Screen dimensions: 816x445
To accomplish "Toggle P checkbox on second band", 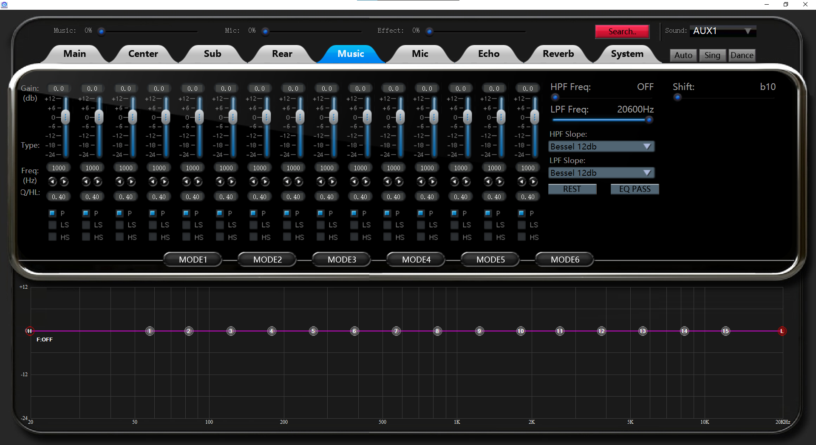I will (86, 213).
